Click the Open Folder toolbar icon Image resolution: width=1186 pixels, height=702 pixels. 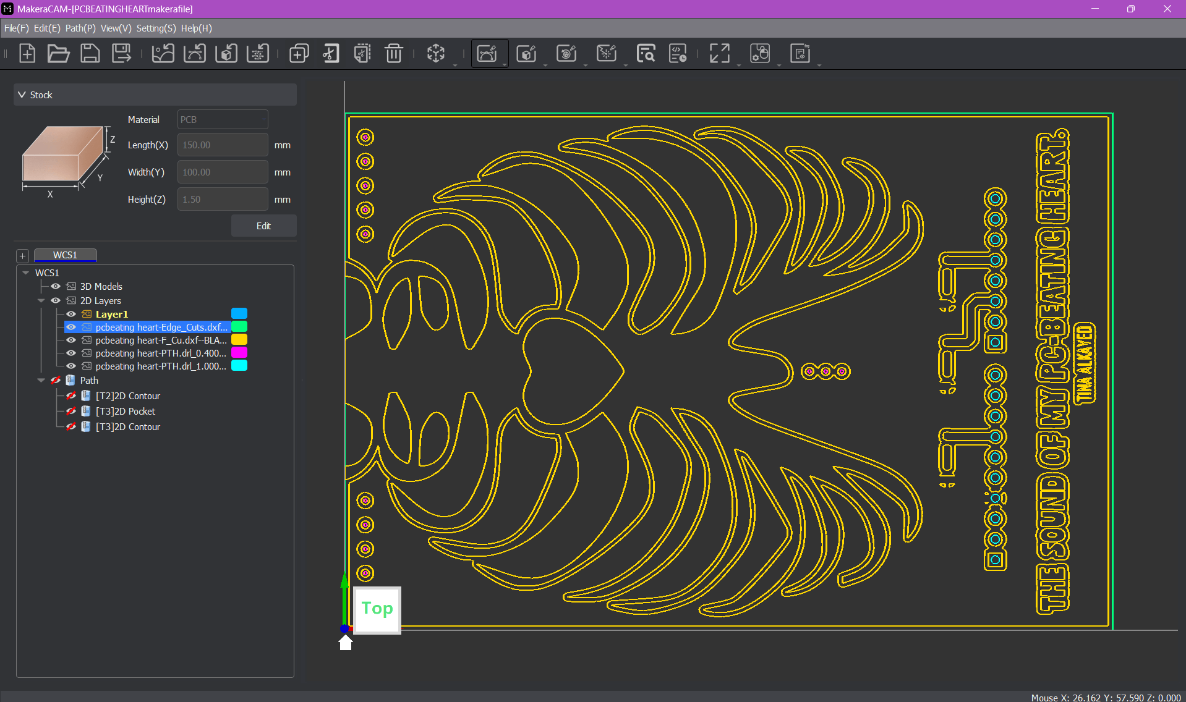(x=58, y=54)
